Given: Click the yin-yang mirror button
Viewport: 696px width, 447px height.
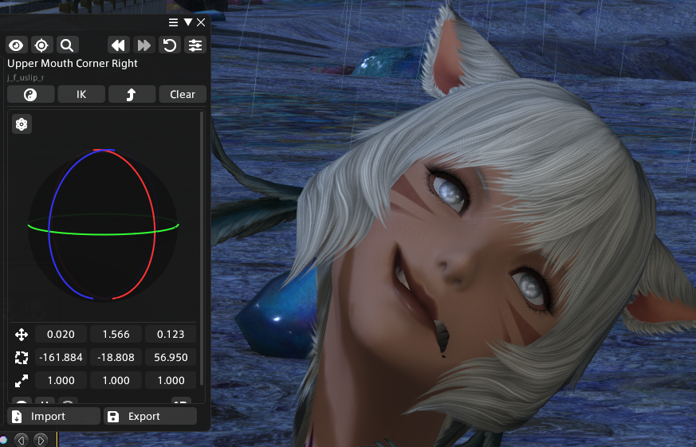Looking at the screenshot, I should point(30,95).
